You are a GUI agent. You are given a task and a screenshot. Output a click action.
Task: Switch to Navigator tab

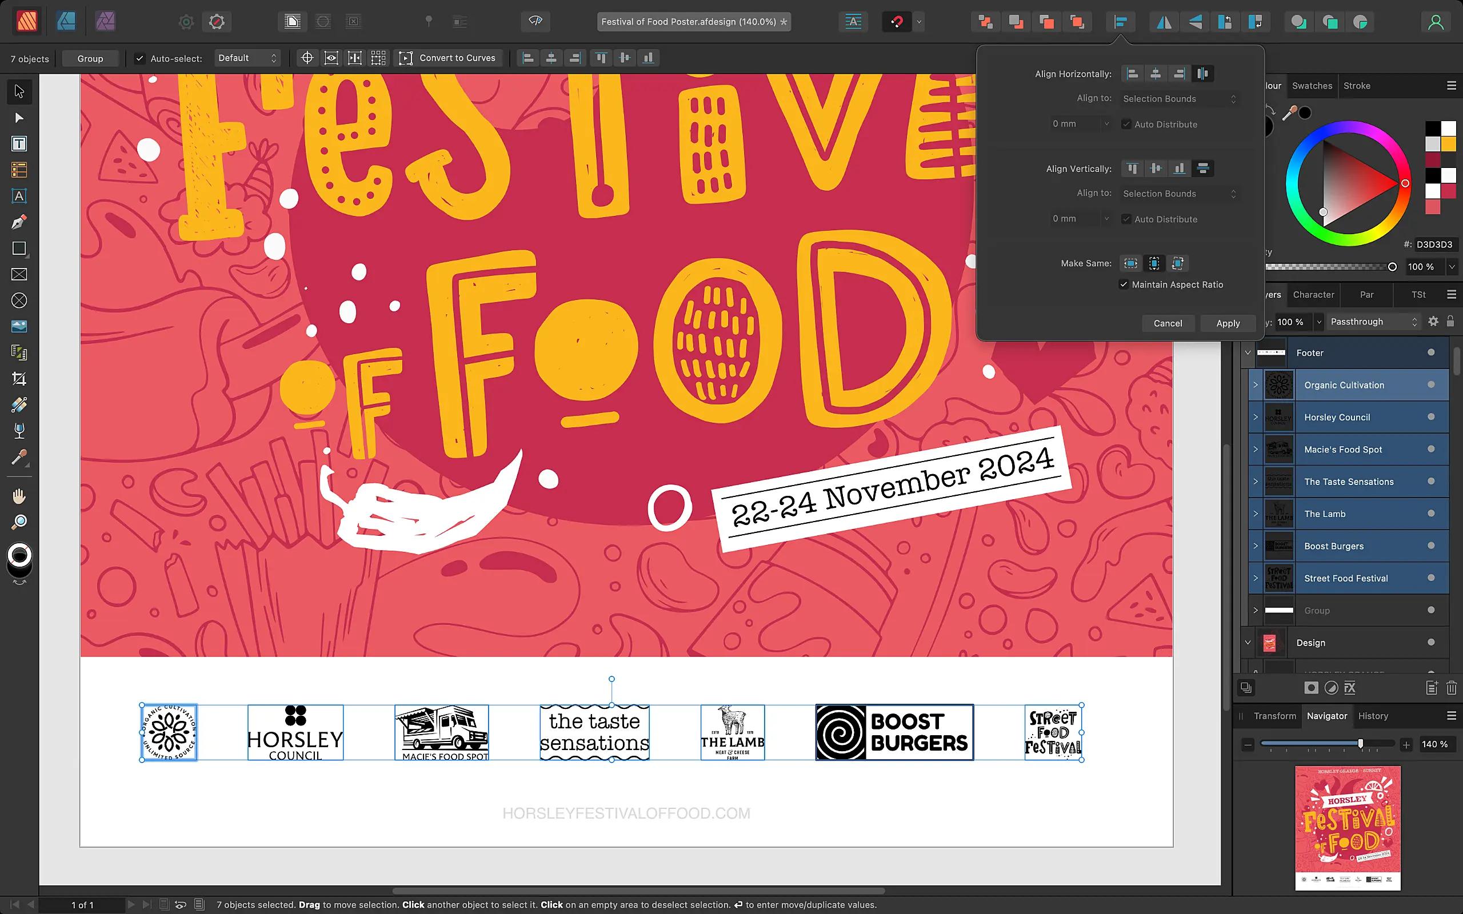(1327, 716)
